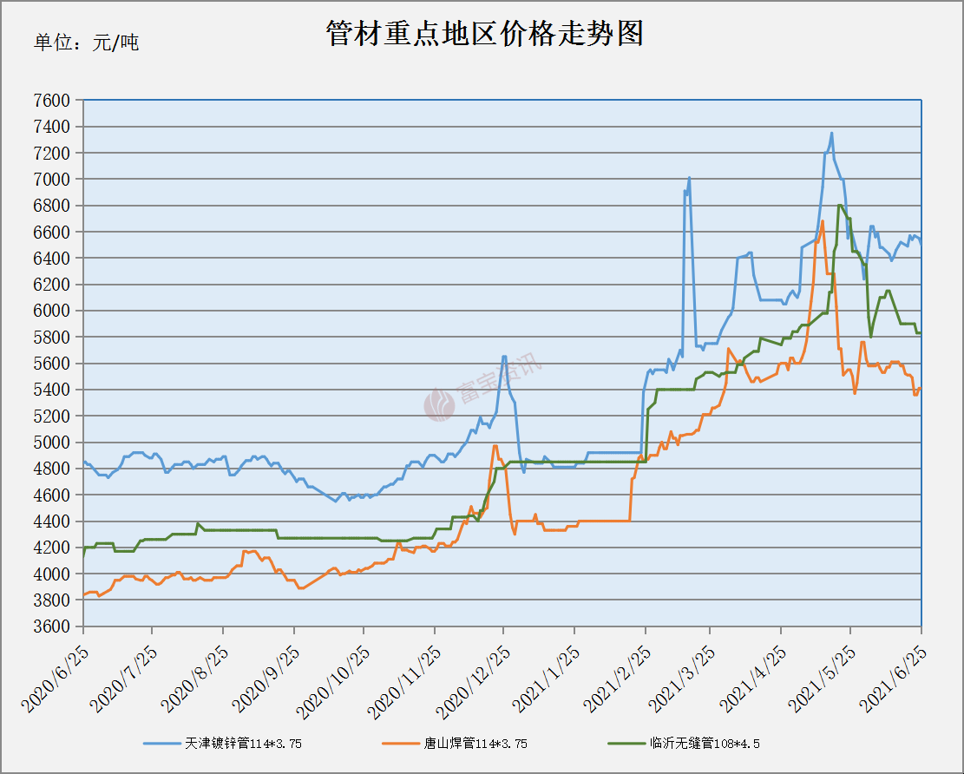Click x-axis date label 2021/6/25
964x774 pixels.
[893, 679]
